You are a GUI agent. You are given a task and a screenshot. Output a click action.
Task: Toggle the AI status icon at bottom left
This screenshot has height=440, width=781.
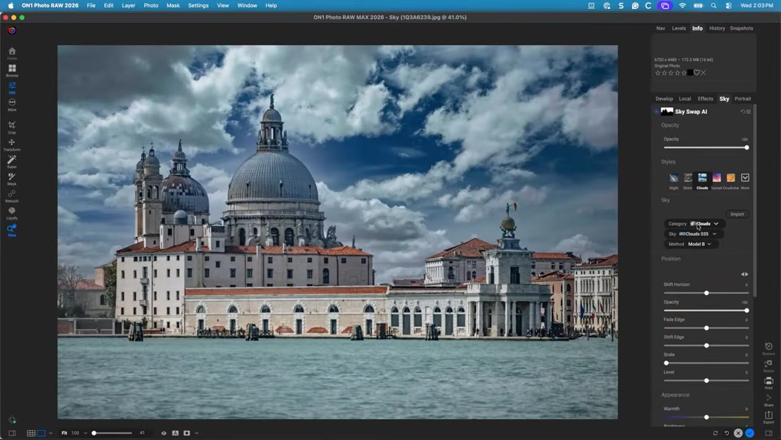click(x=12, y=420)
